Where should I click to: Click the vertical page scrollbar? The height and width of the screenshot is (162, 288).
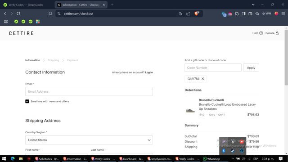pos(286,57)
